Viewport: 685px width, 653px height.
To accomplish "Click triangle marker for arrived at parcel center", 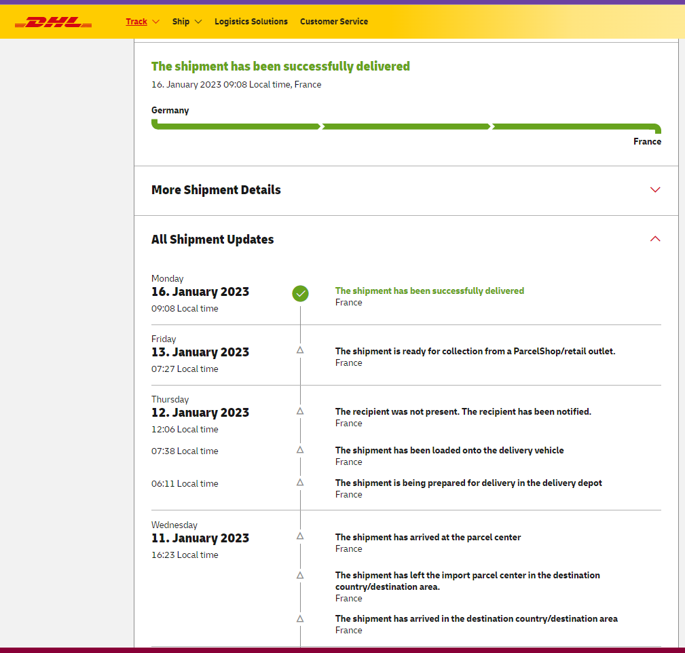I will [x=300, y=536].
